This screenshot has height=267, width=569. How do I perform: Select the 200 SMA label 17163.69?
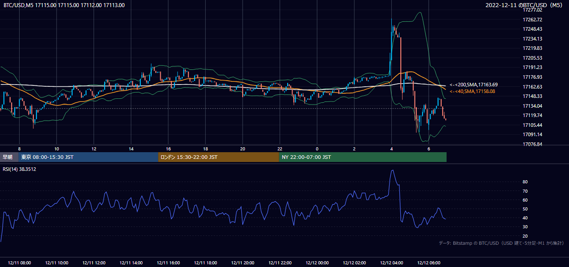(x=473, y=85)
